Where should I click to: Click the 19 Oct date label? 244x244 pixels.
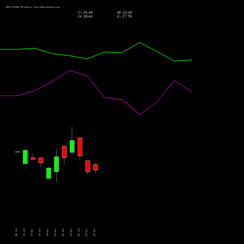pos(47,232)
